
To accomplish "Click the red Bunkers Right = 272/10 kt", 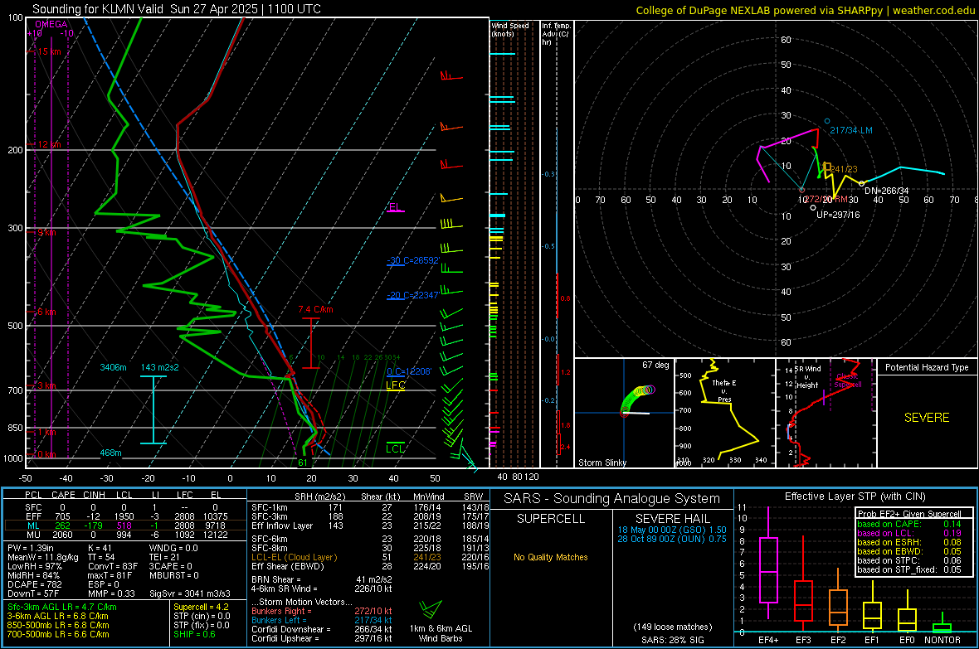I will [322, 611].
